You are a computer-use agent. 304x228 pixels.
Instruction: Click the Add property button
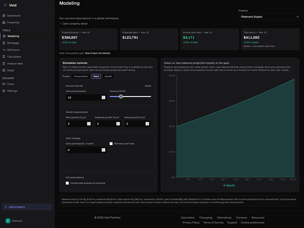pos(27,207)
